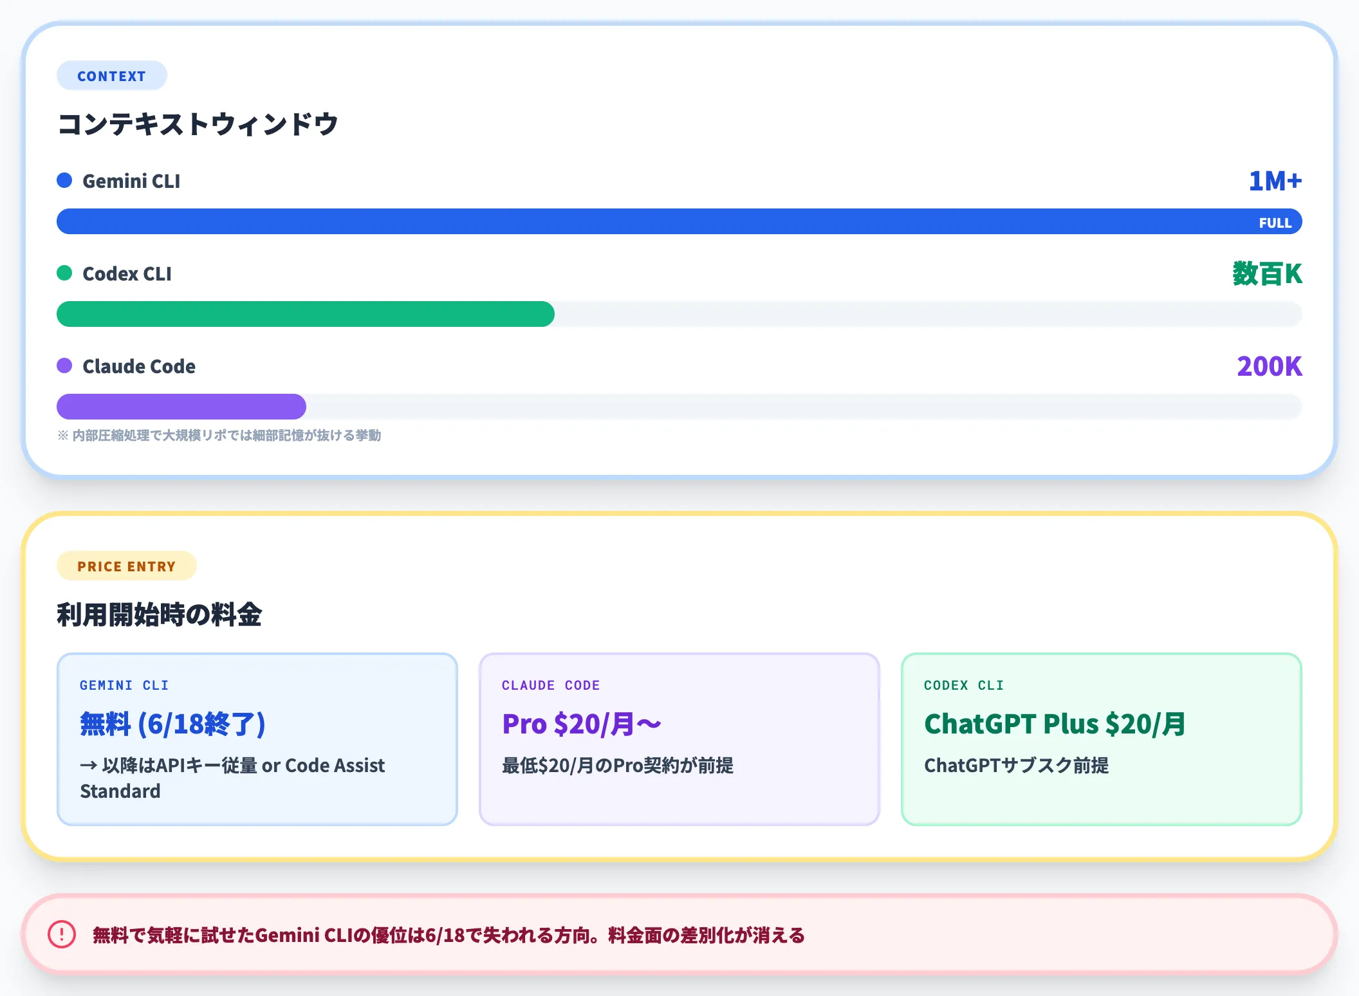Click the 無料 (6/18終了) price text

(172, 724)
